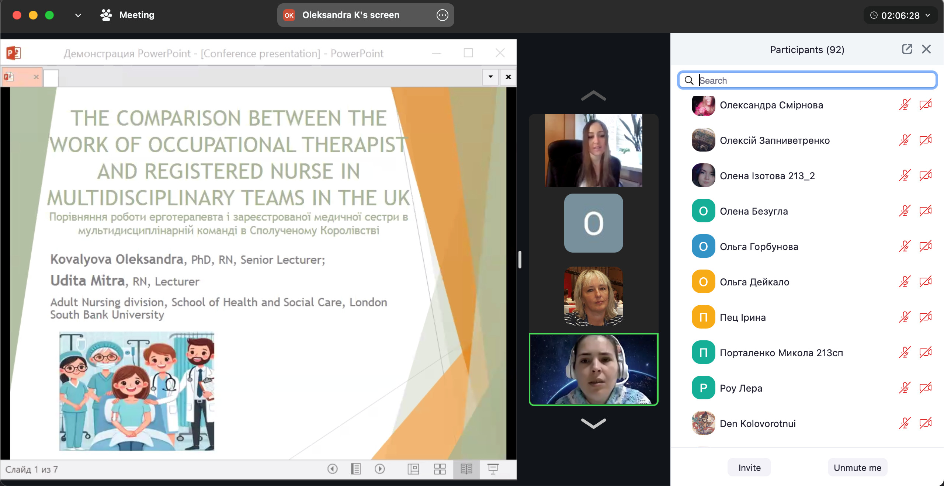Viewport: 944px width, 486px height.
Task: Expand the meeting timer dropdown
Action: pos(928,15)
